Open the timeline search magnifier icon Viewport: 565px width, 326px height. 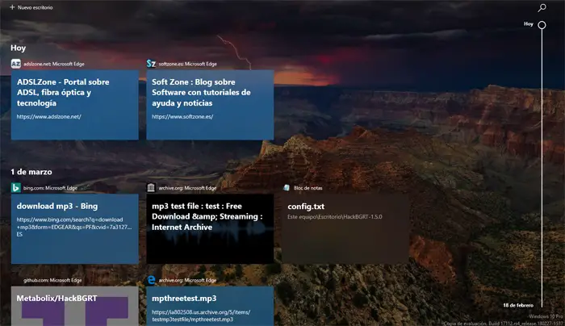pyautogui.click(x=542, y=7)
